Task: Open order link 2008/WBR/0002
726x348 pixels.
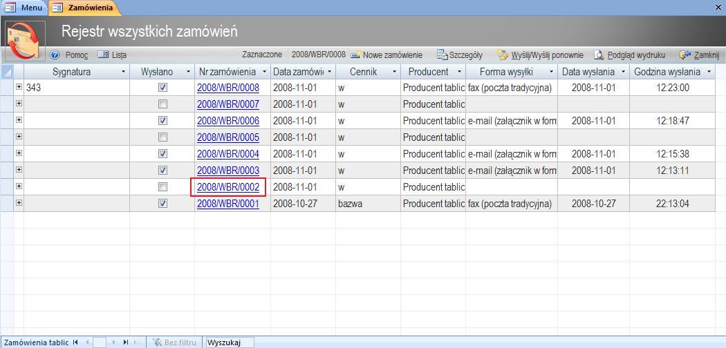Action: (228, 187)
